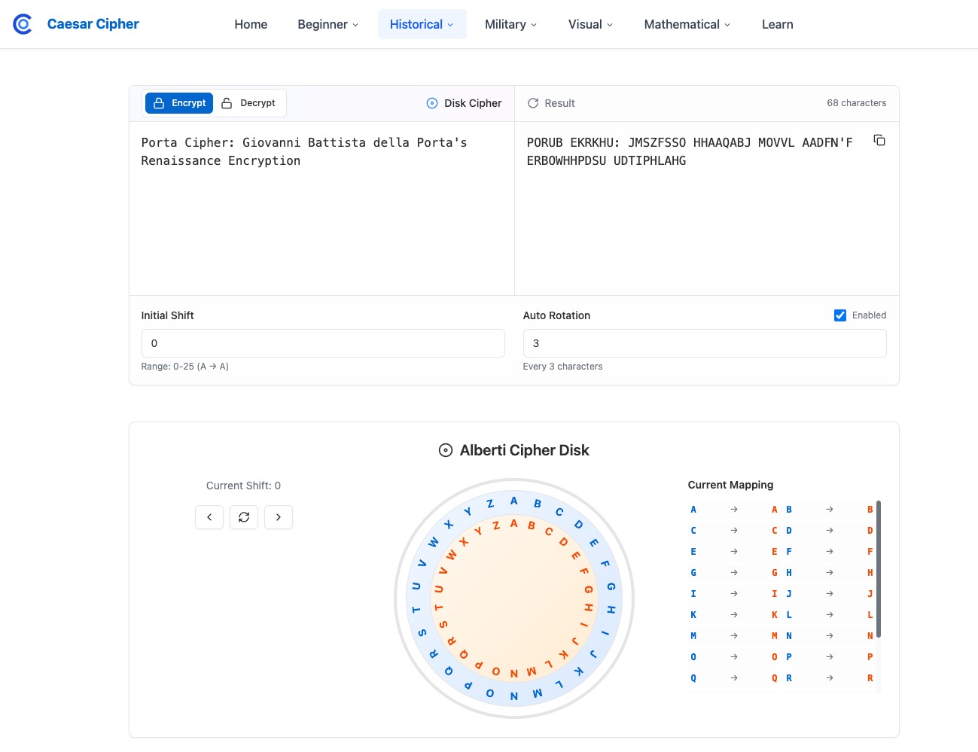Focus the Initial Shift input field
Screen dimensions: 978x752
coord(323,343)
